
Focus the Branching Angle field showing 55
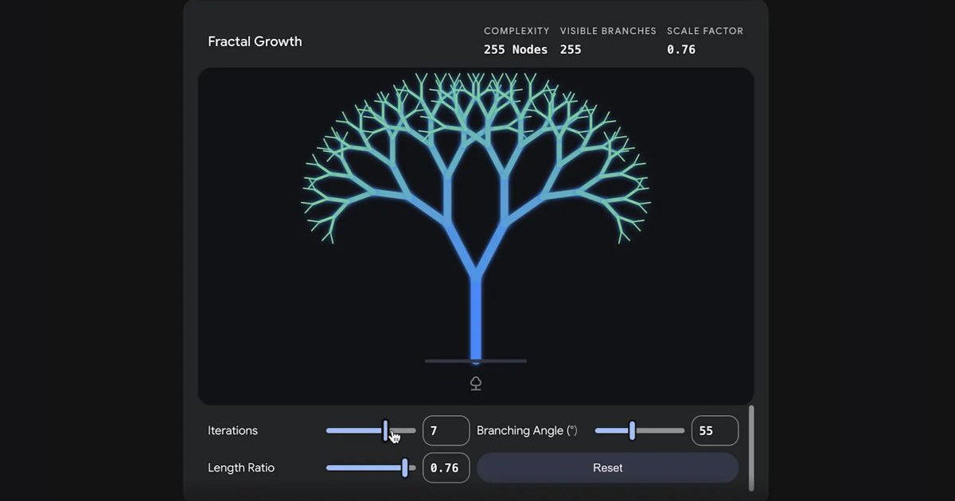click(715, 430)
